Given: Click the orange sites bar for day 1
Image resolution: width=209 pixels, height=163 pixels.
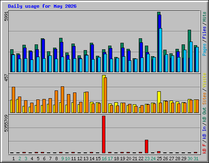Looking at the screenshot, I should pos(13,100).
